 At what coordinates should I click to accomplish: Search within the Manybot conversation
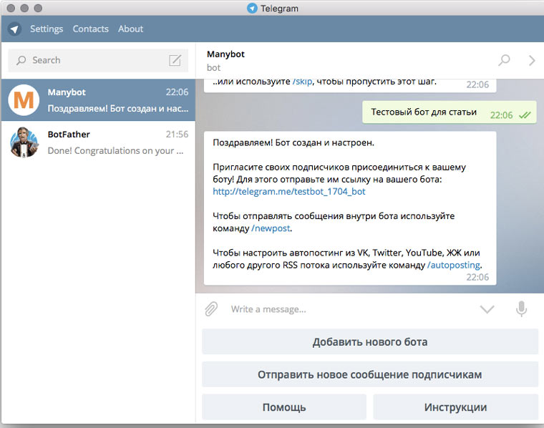[504, 60]
